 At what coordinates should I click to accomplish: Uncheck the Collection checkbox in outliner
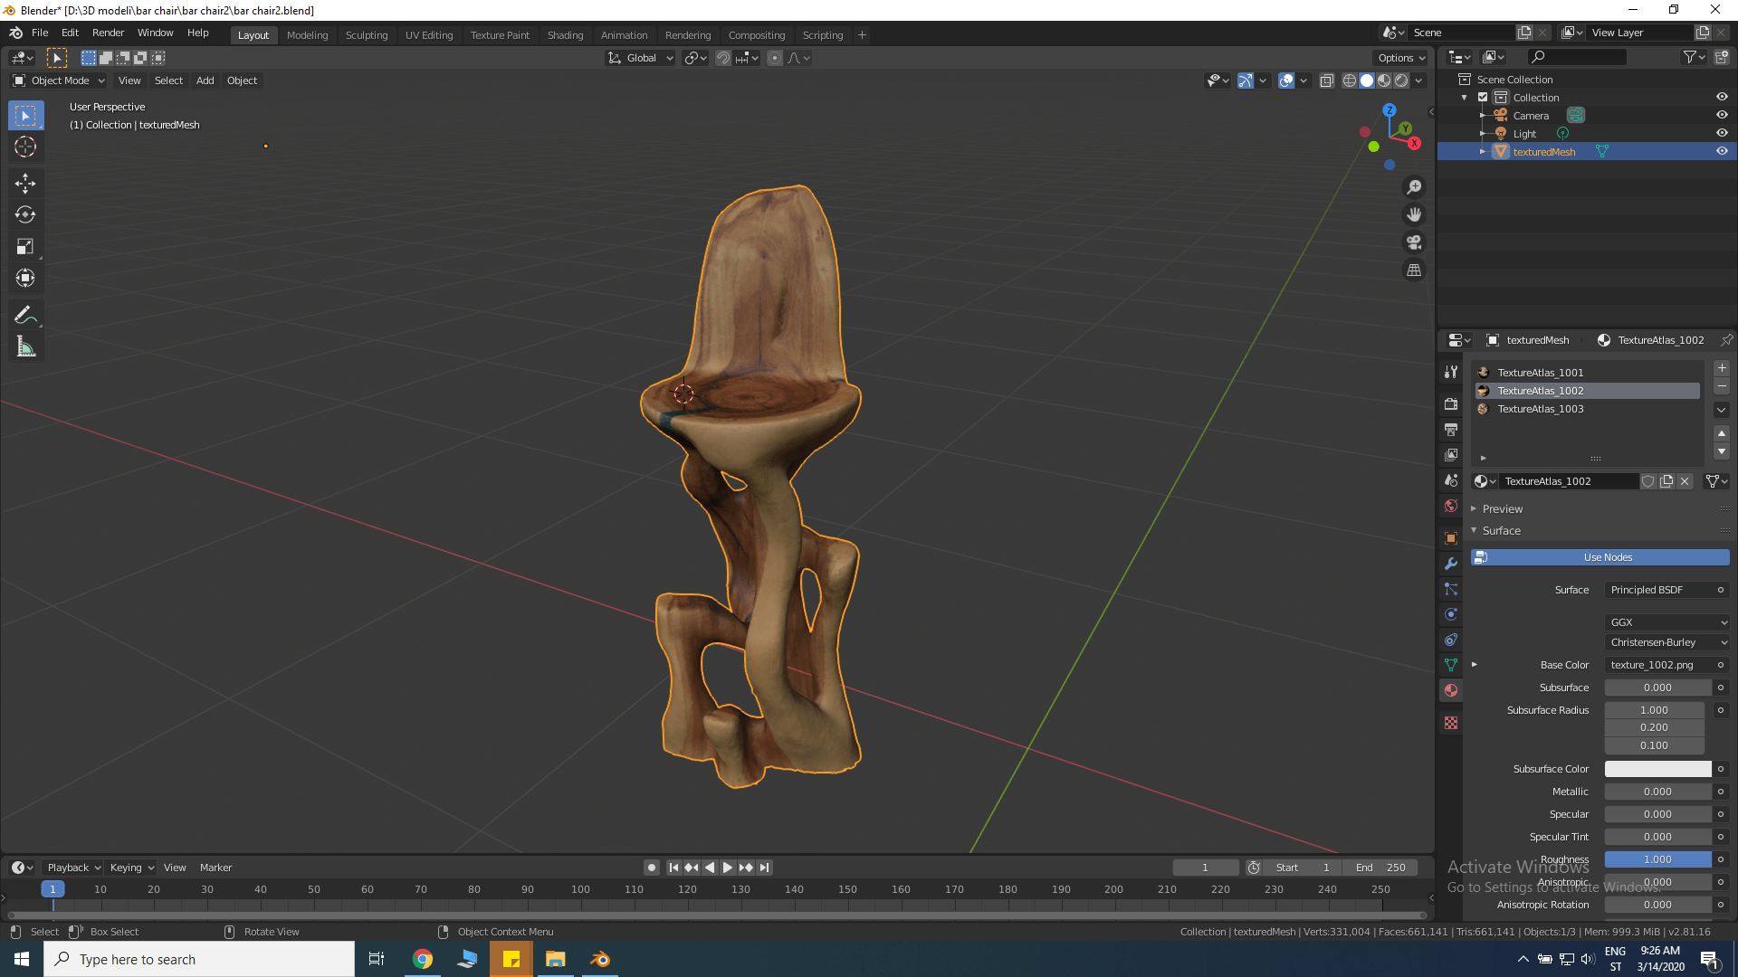pyautogui.click(x=1483, y=97)
